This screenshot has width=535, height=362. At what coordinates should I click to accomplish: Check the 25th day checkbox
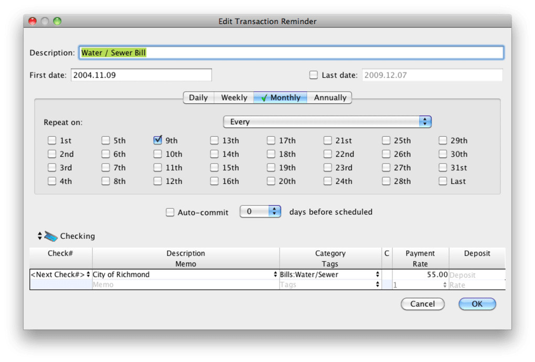386,140
